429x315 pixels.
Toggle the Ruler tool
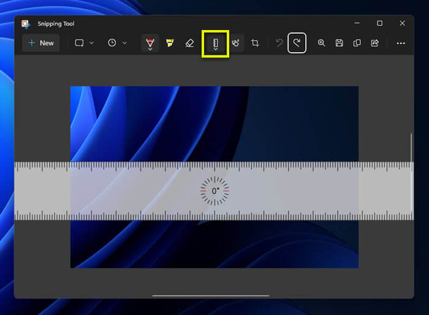point(216,44)
